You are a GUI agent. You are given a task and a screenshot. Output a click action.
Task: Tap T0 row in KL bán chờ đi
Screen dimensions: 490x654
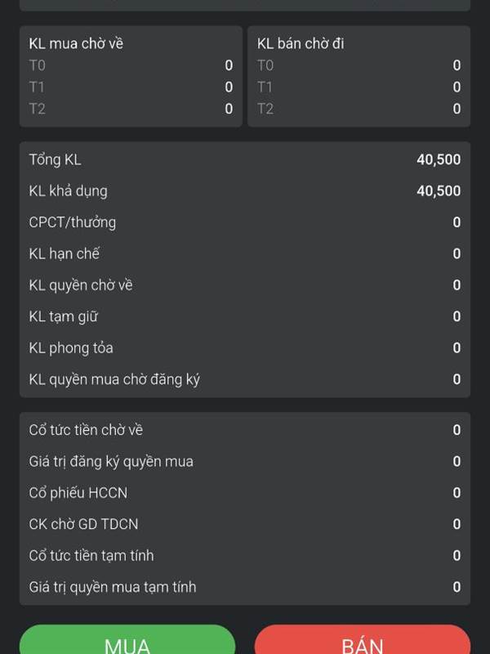(359, 65)
